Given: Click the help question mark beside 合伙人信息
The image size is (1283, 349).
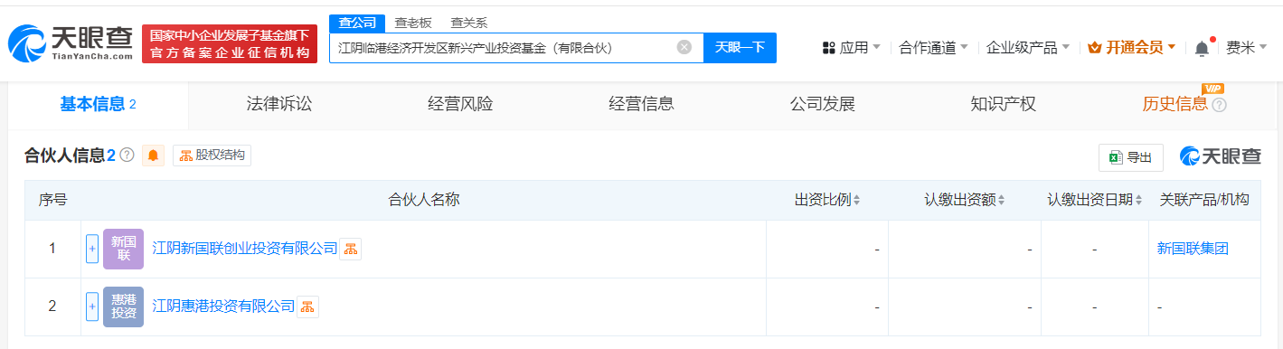Looking at the screenshot, I should [x=127, y=156].
